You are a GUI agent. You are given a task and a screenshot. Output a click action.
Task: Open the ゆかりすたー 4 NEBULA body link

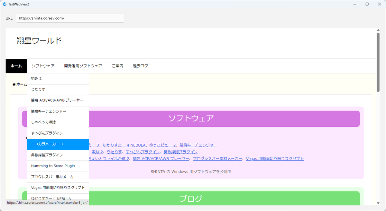coord(124,145)
